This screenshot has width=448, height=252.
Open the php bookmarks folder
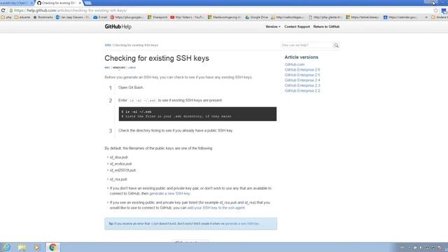pos(6,17)
